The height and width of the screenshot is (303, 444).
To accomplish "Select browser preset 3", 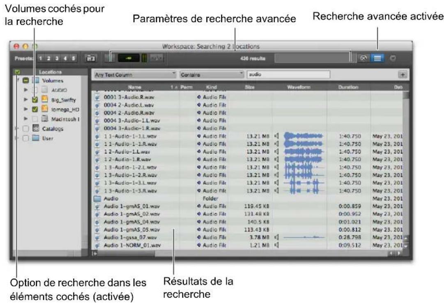I will click(57, 58).
